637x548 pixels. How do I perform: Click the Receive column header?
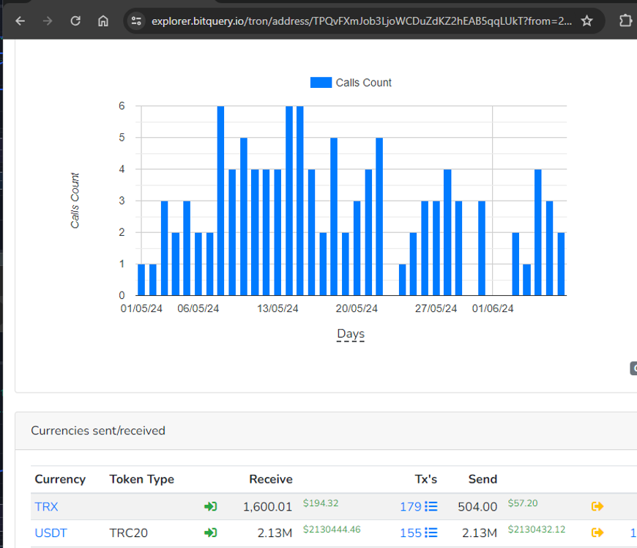[x=271, y=479]
